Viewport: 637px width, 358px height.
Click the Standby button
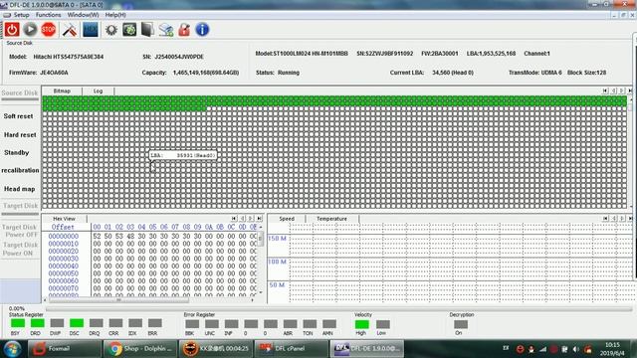17,152
